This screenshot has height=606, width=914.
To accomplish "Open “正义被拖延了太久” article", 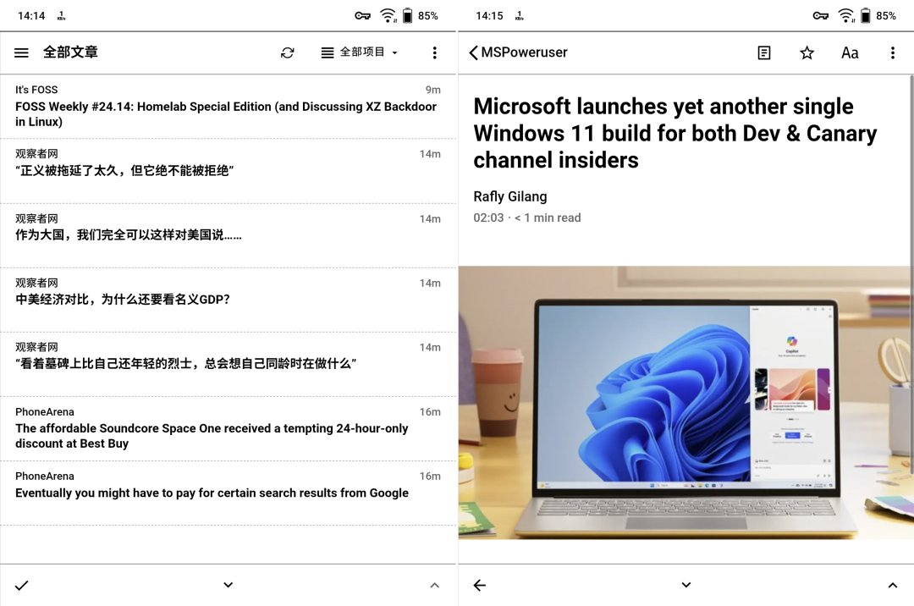I will tap(228, 171).
